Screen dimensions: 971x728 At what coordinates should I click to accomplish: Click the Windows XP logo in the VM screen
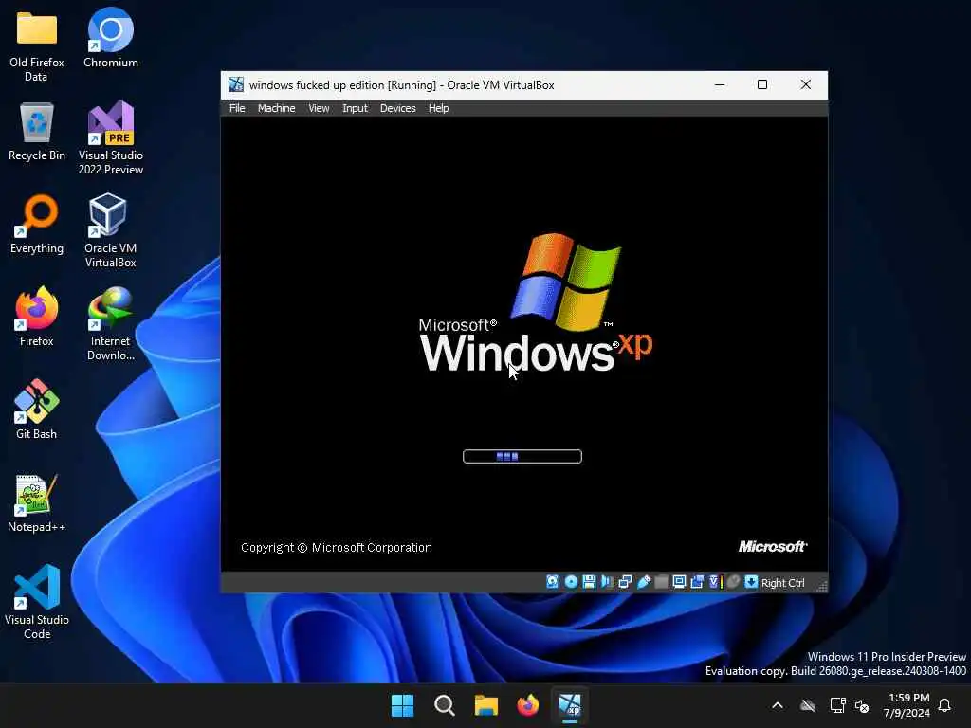coord(537,303)
